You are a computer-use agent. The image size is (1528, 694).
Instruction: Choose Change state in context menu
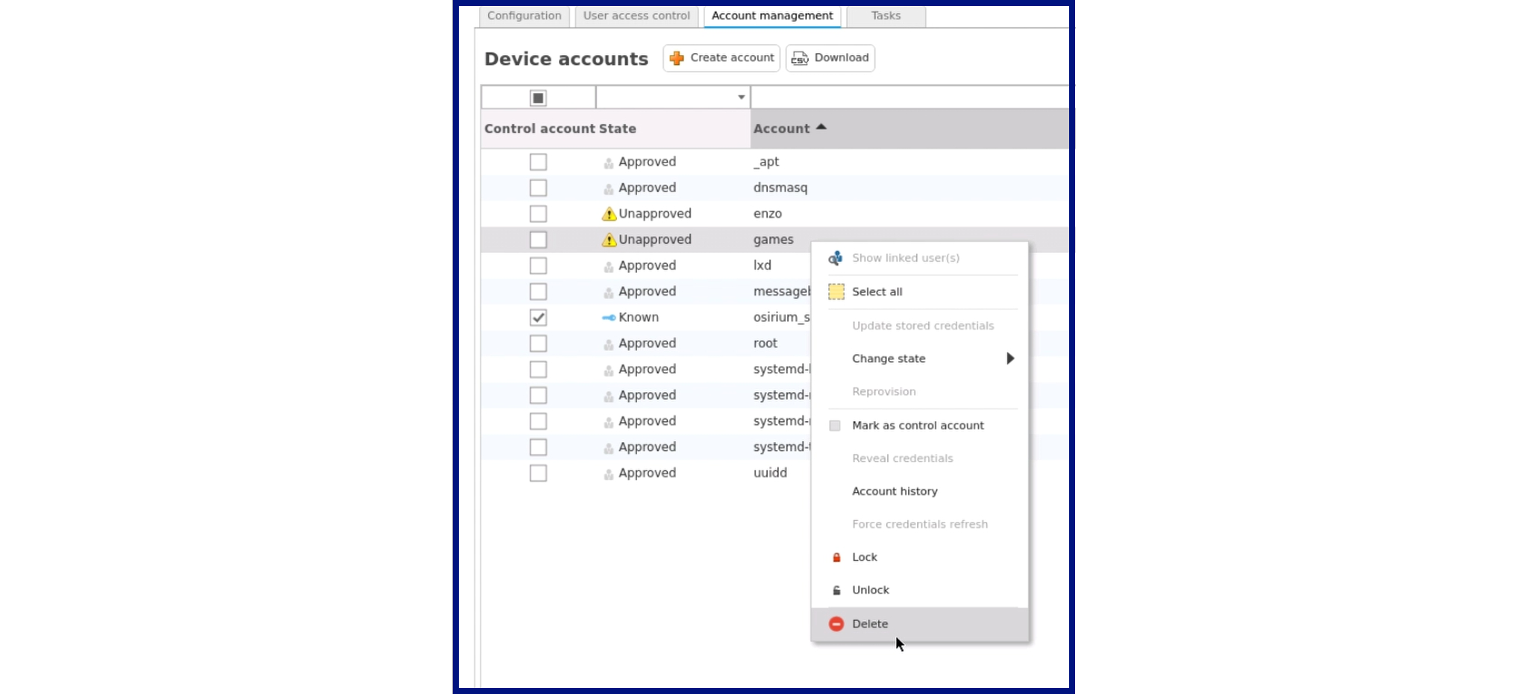point(919,359)
